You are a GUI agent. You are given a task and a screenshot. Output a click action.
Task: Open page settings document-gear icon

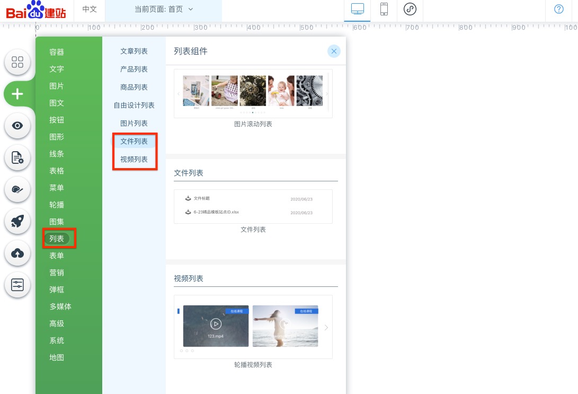[x=17, y=157]
